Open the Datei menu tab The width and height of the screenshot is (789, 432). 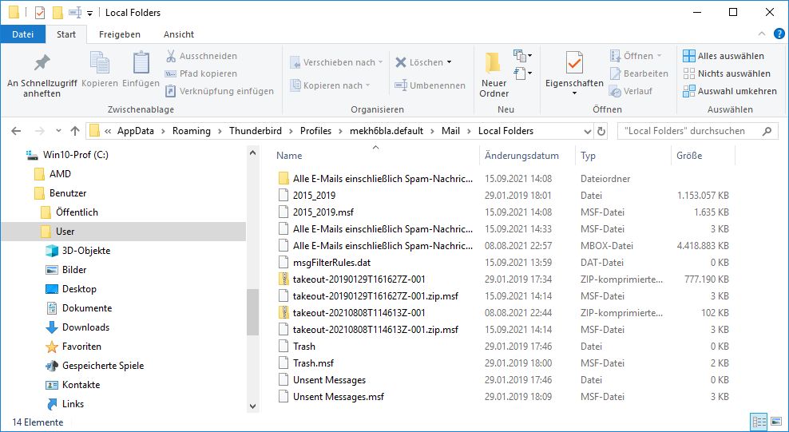pyautogui.click(x=23, y=34)
